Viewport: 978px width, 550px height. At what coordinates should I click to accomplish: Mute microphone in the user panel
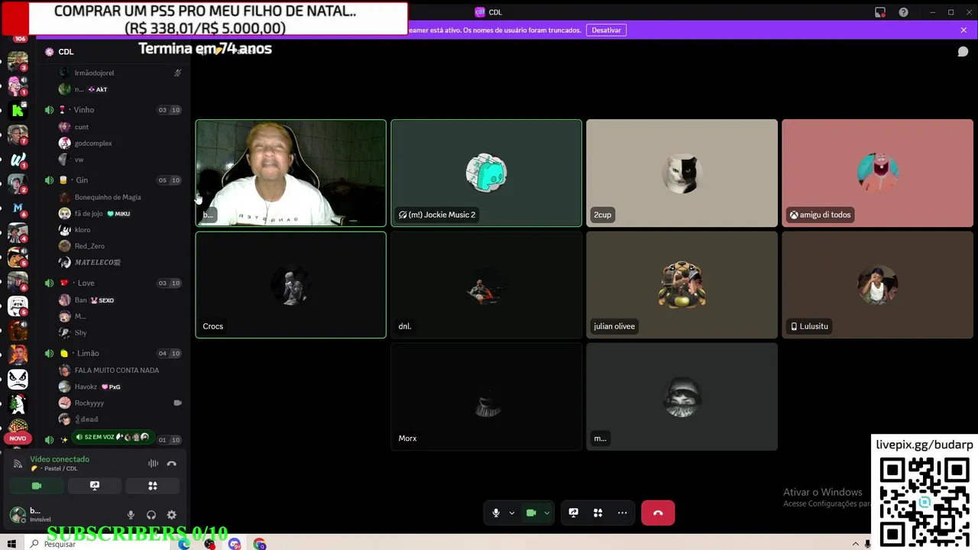click(x=131, y=516)
